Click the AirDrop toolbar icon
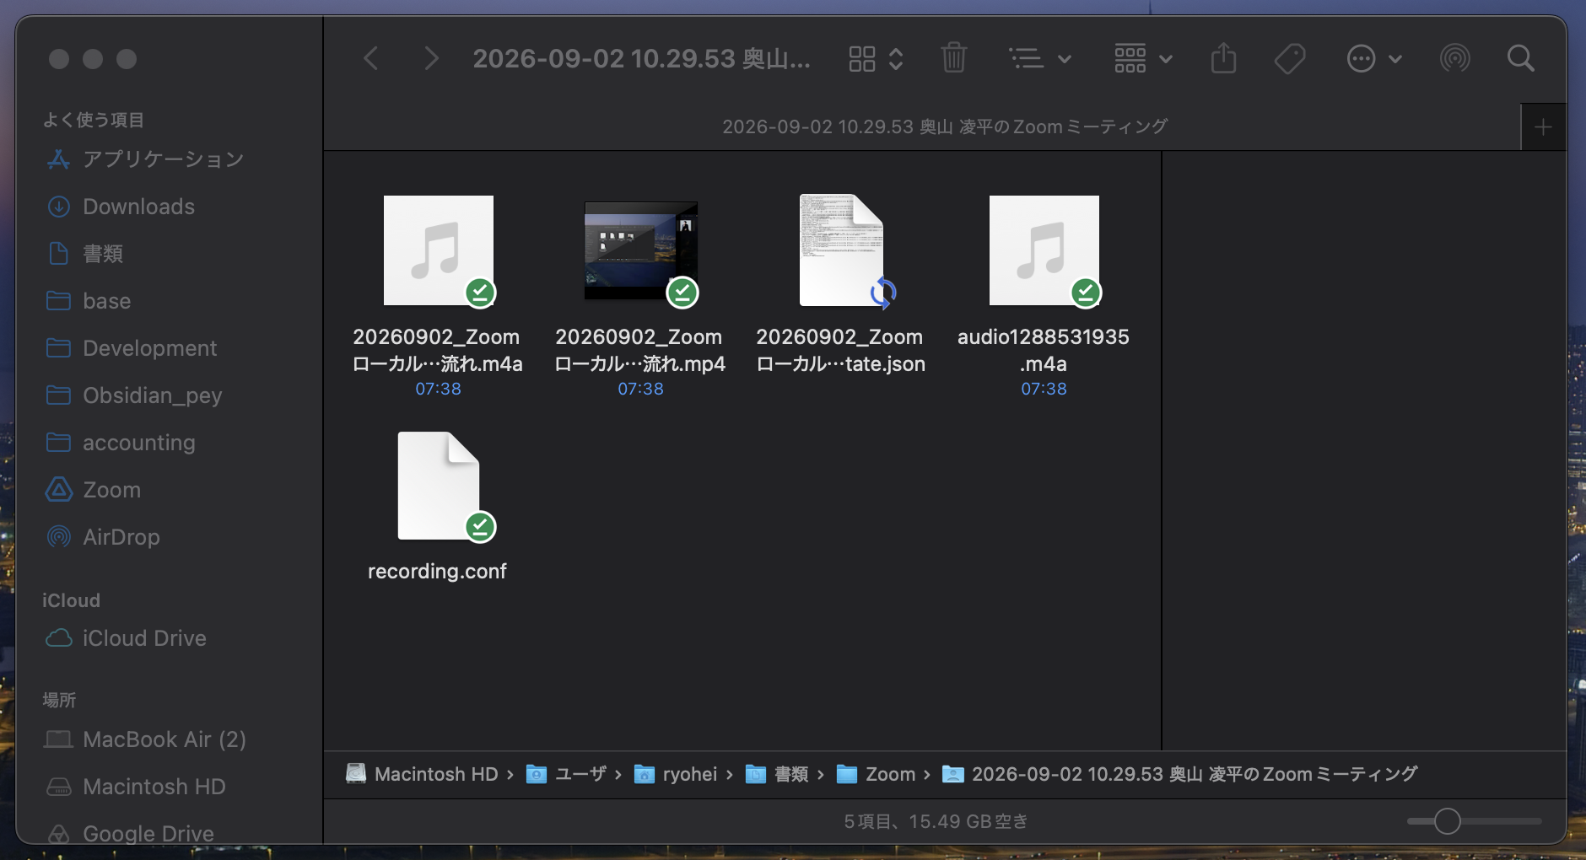Image resolution: width=1586 pixels, height=860 pixels. point(1455,58)
